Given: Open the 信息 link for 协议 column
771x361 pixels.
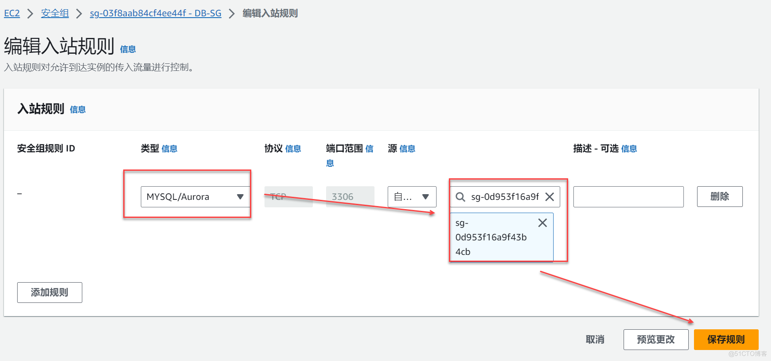Looking at the screenshot, I should click(x=293, y=149).
